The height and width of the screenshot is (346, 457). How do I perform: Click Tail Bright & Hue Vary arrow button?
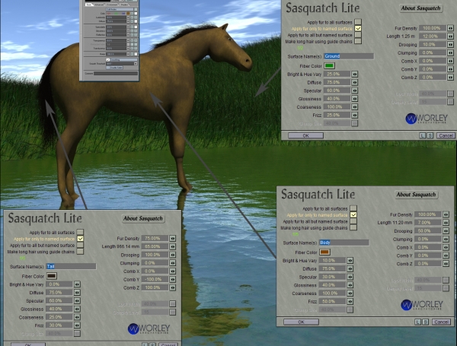(x=77, y=284)
